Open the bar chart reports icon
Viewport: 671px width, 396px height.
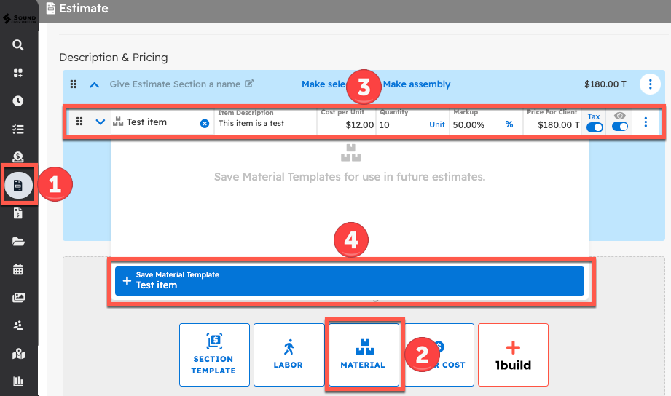coord(18,381)
